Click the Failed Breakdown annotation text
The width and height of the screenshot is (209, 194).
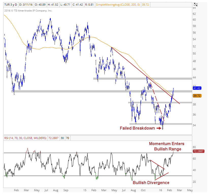point(137,128)
